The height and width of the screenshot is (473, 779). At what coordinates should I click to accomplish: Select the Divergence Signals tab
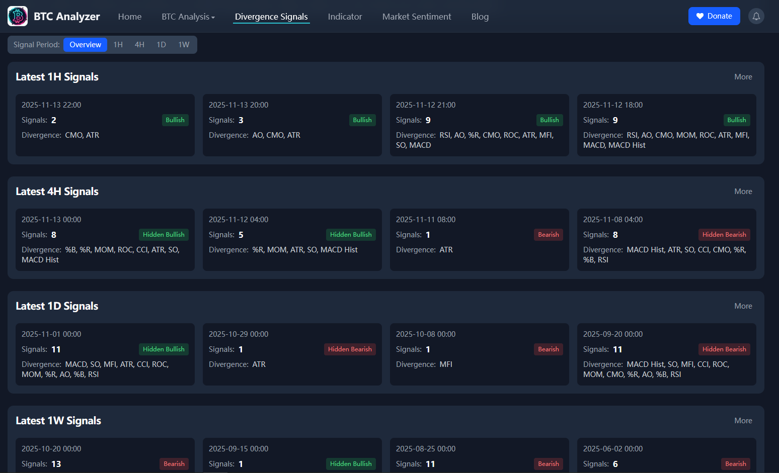click(x=271, y=16)
